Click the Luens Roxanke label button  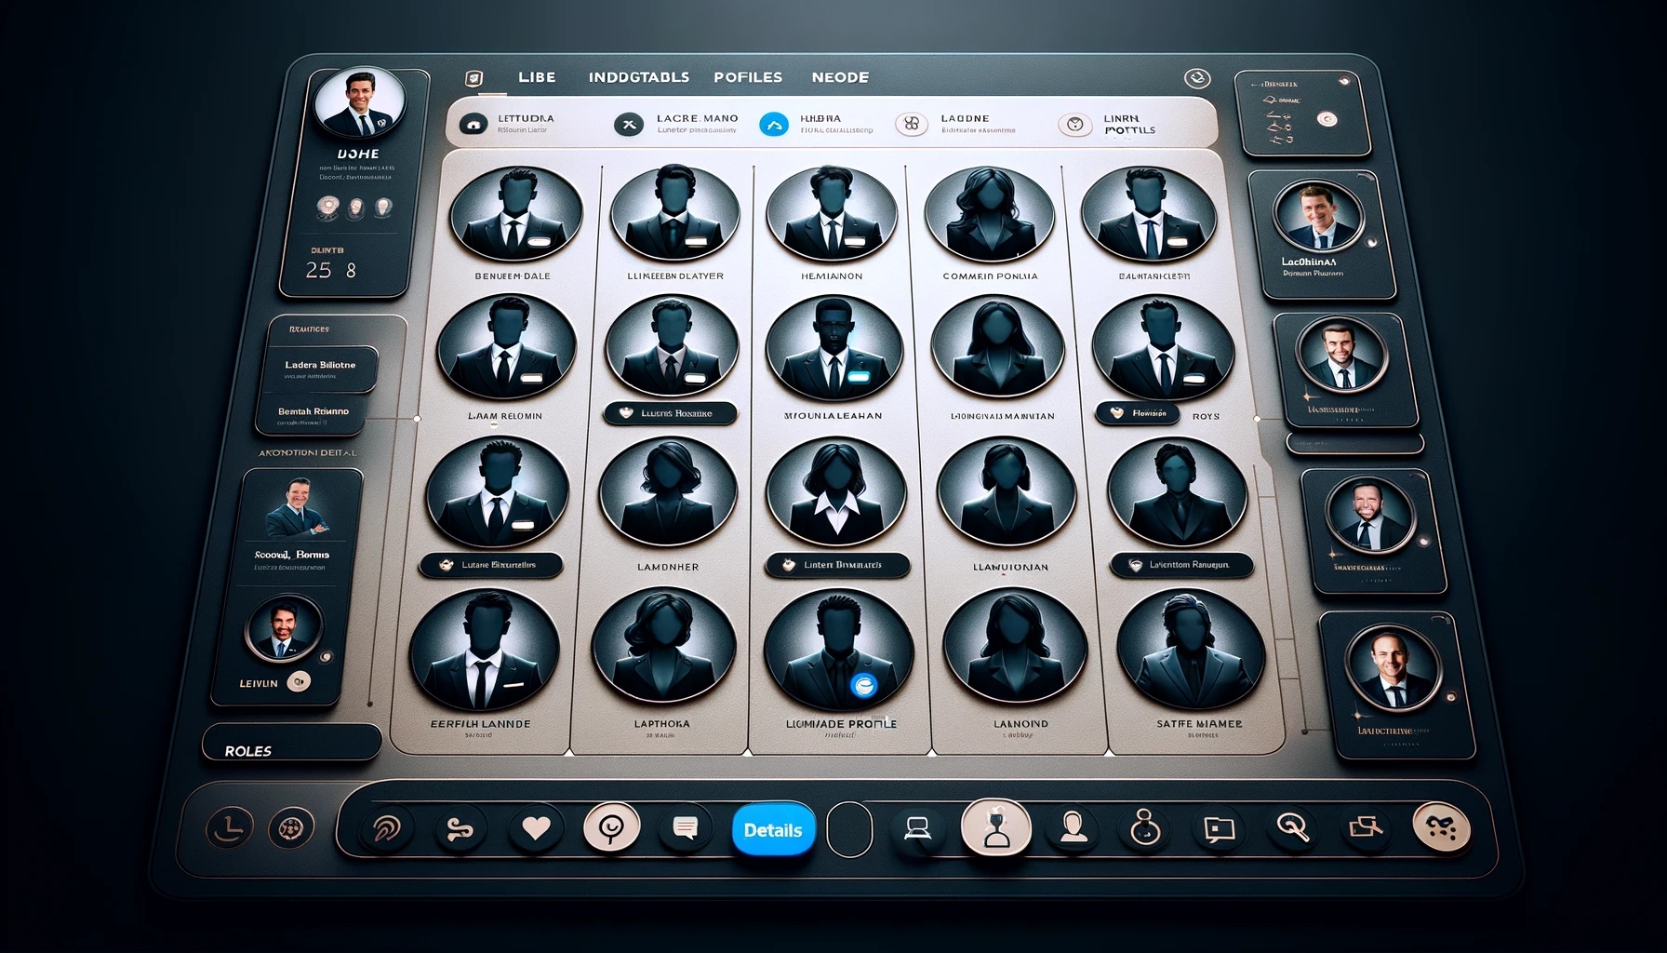670,413
